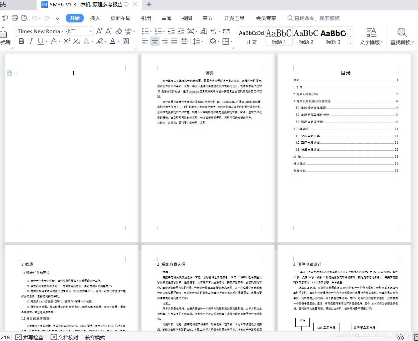Click the Redo arrow icon
Image resolution: width=418 pixels, height=341 pixels.
click(x=47, y=18)
